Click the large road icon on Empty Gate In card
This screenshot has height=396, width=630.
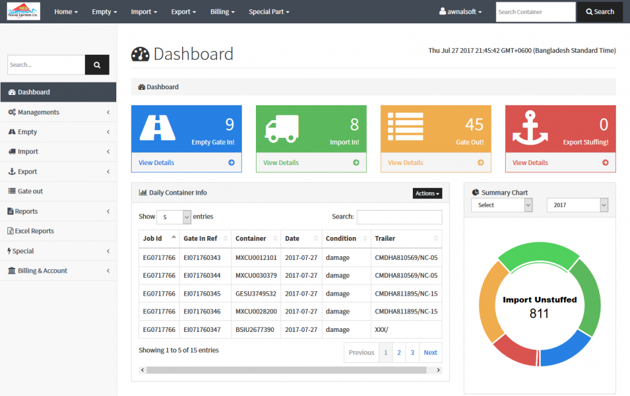point(157,127)
